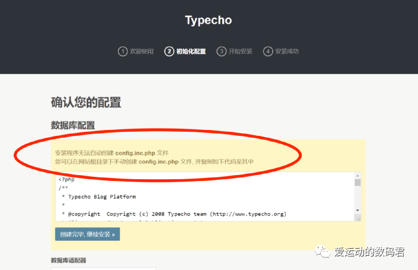Open the 数据库适配器 select field
418x270 pixels.
tap(103, 268)
